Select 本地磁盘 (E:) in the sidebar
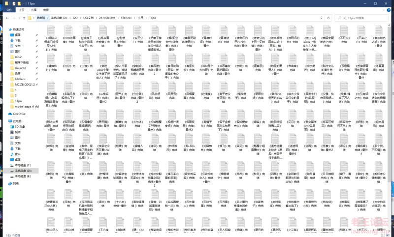The image size is (394, 237). click(x=23, y=177)
